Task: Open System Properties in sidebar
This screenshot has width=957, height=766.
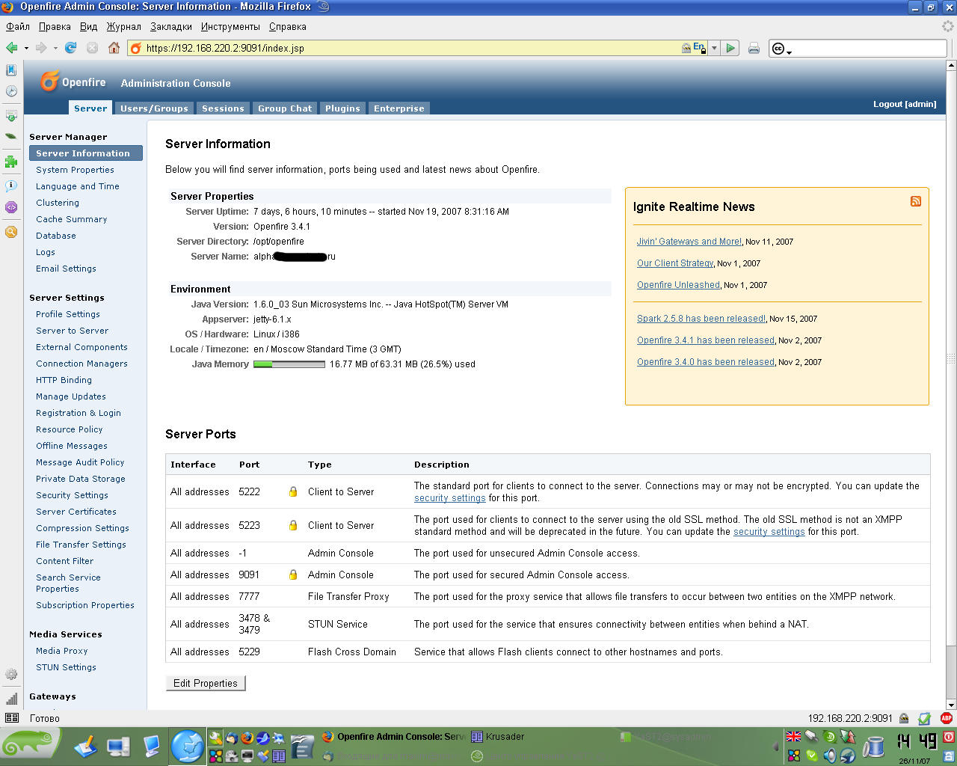Action: coord(75,170)
